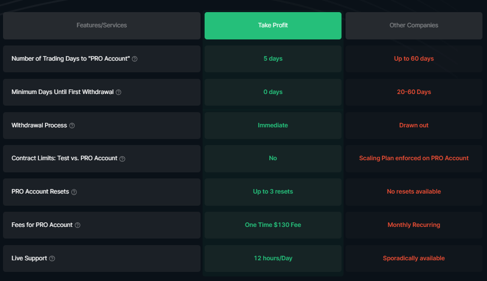Click the Number of Trading Days row label

click(x=71, y=59)
